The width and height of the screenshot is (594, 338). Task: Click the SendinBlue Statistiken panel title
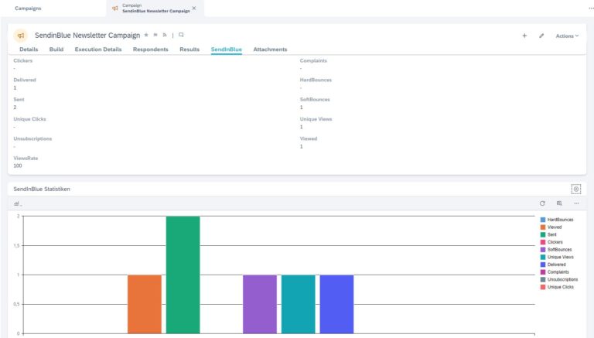click(x=42, y=189)
